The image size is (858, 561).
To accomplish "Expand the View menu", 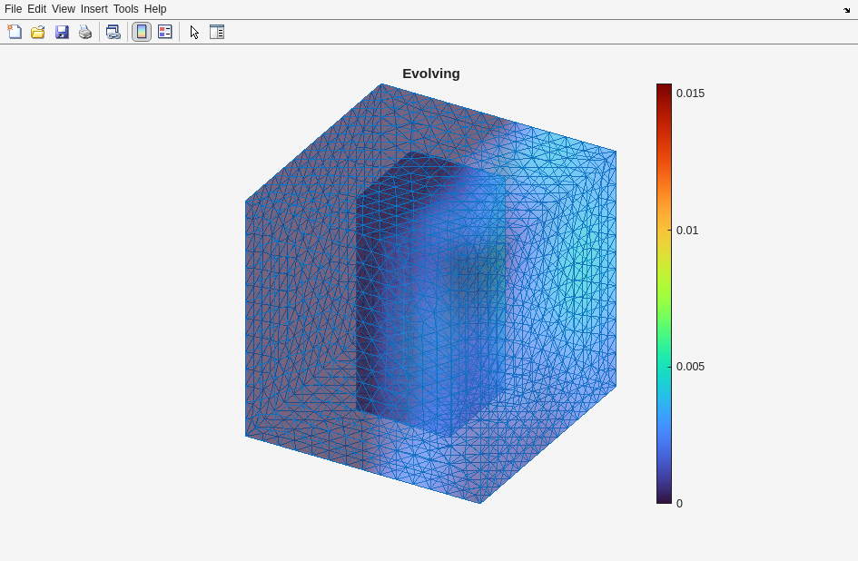I will pos(64,9).
